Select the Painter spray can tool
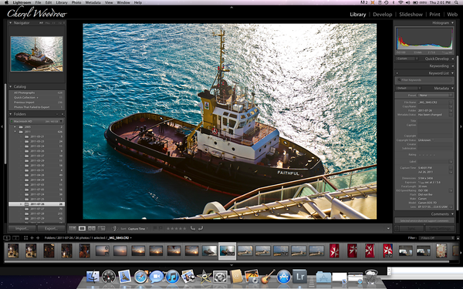 [115, 228]
